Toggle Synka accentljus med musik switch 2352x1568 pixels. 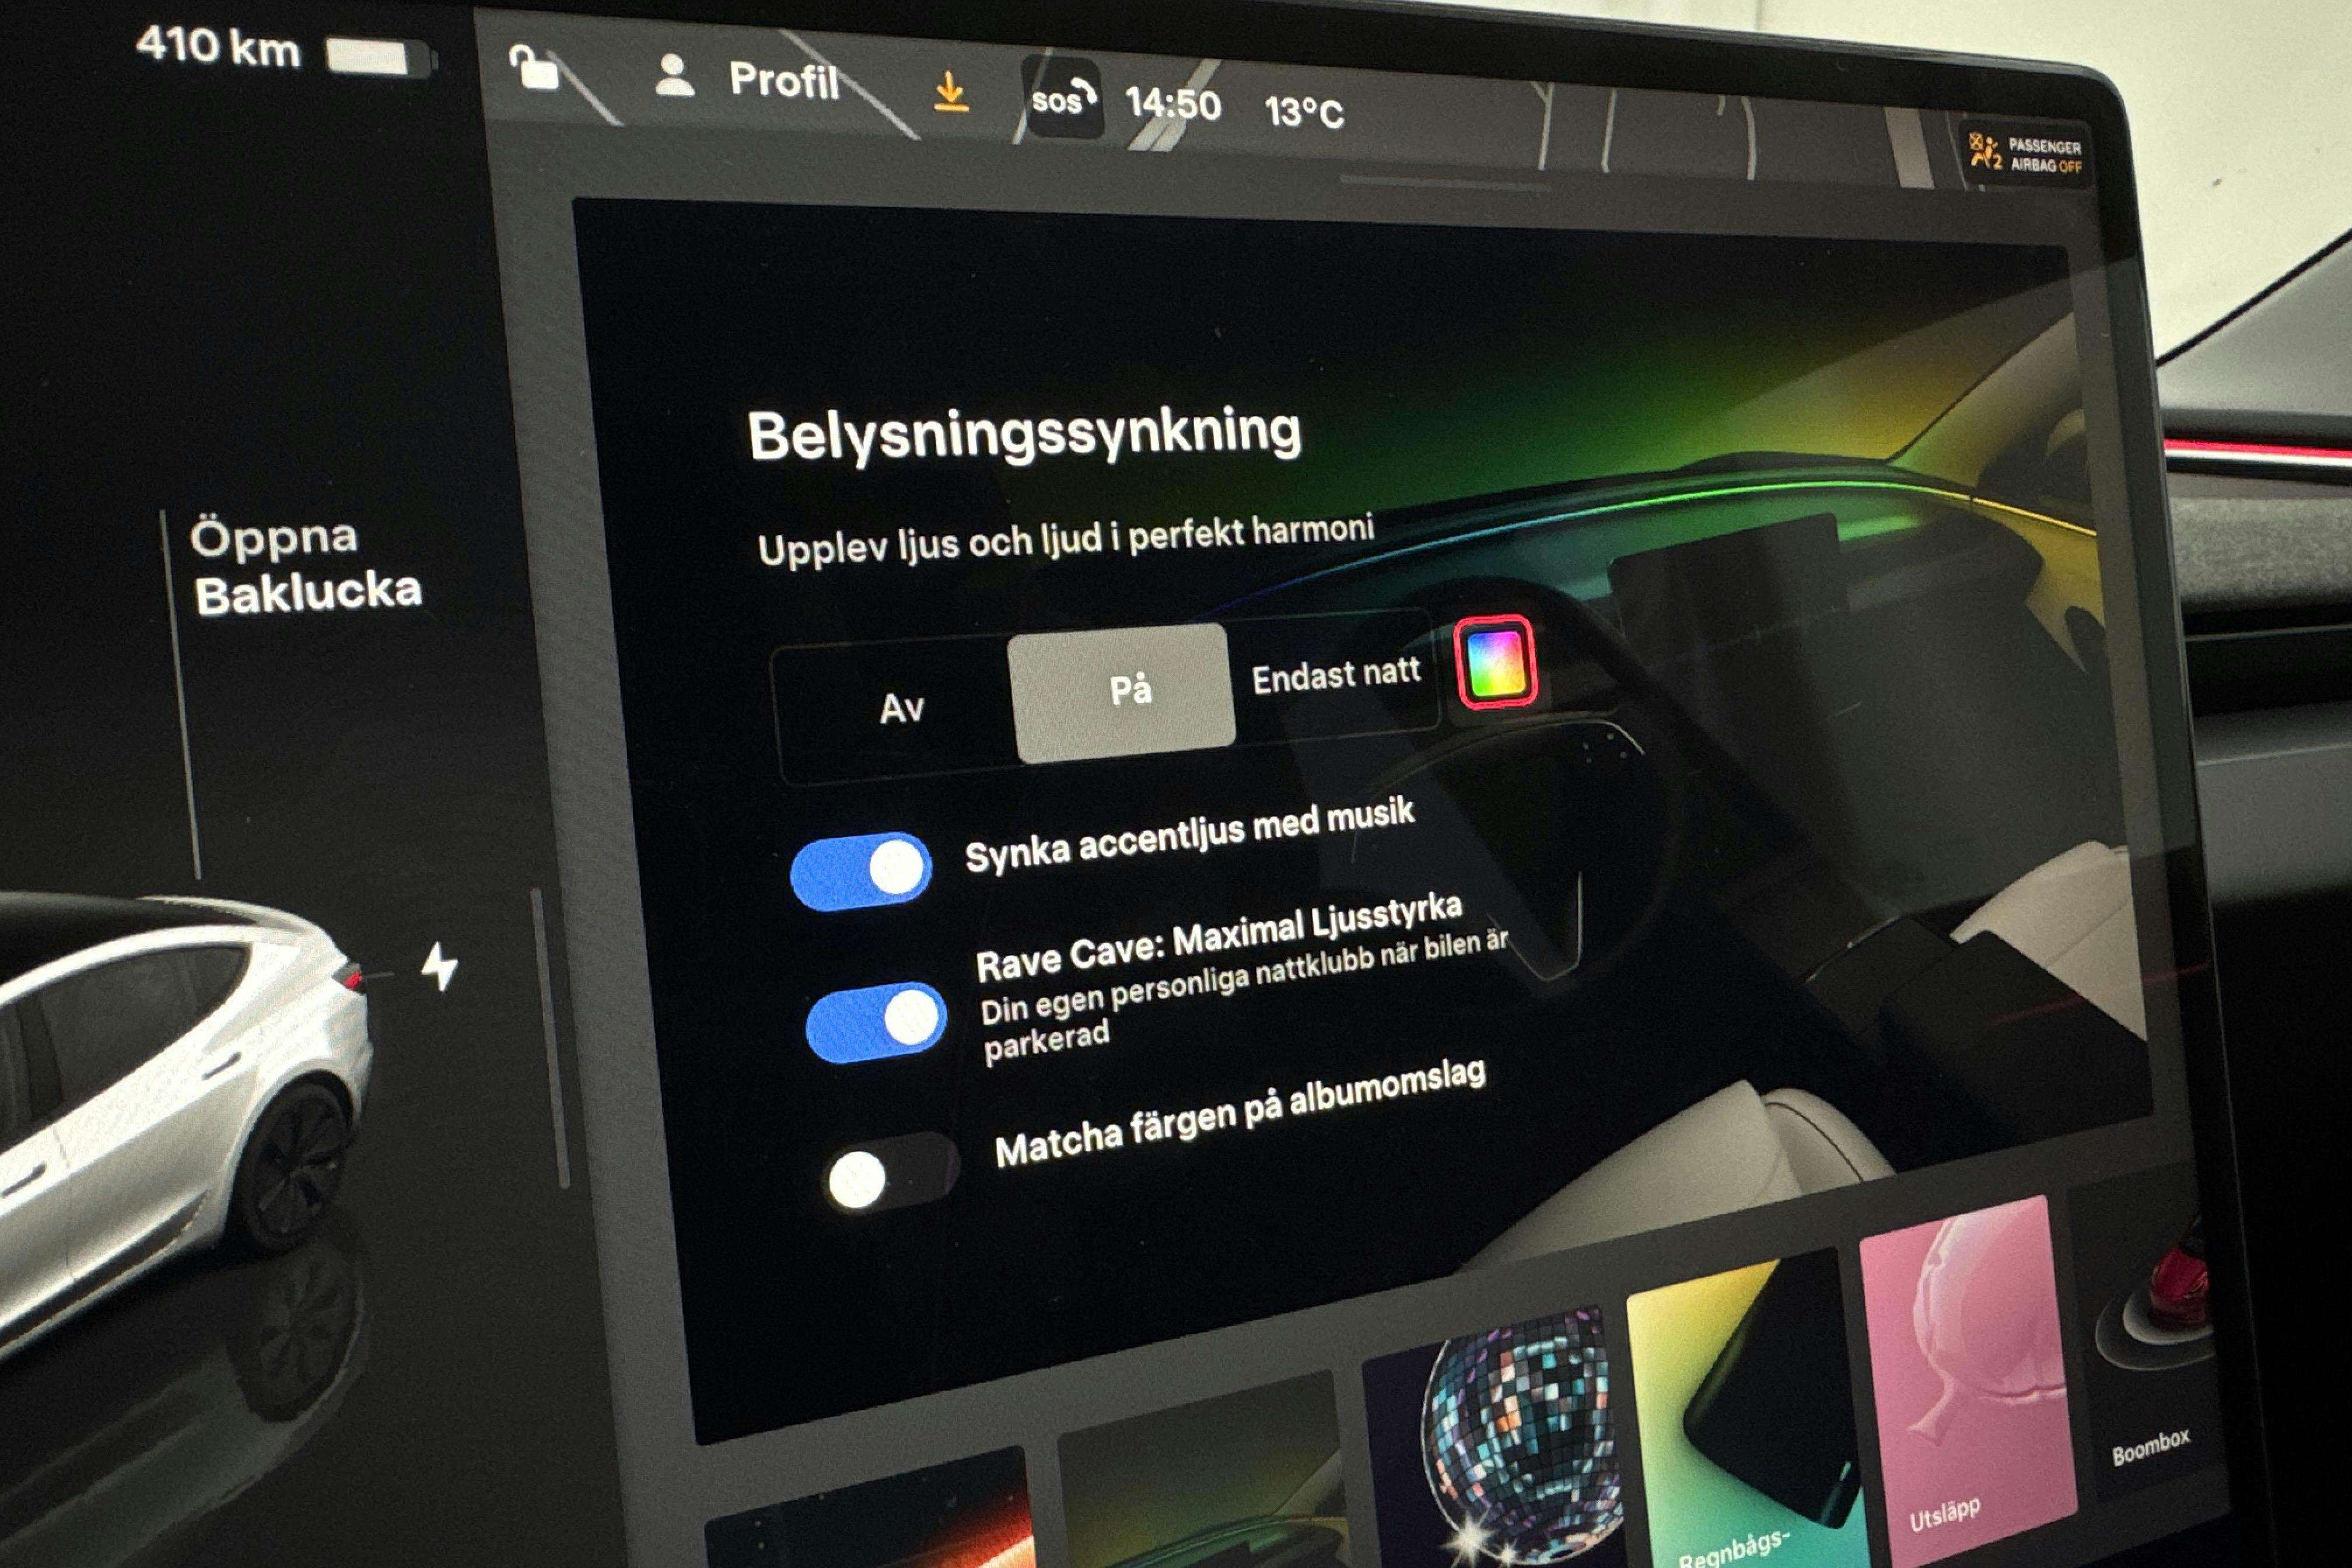[861, 870]
